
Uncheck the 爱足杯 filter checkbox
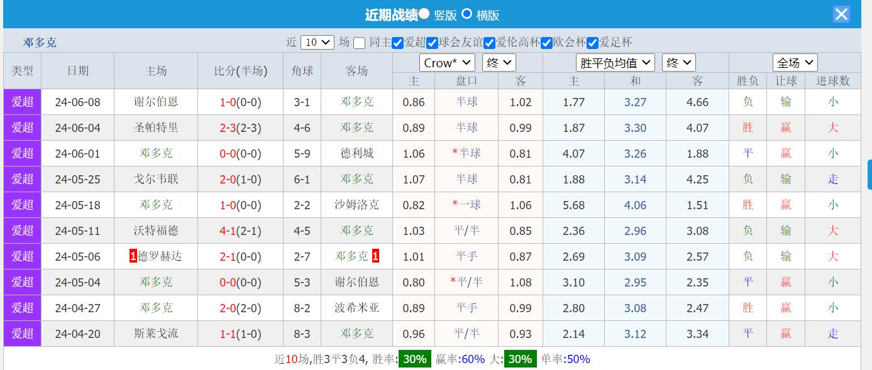(x=592, y=42)
